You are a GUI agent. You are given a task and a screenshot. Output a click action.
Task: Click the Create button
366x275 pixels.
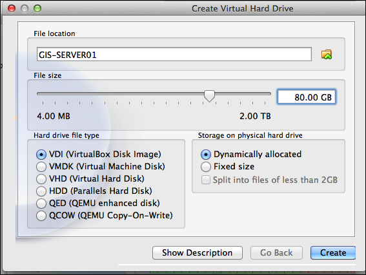tap(333, 252)
